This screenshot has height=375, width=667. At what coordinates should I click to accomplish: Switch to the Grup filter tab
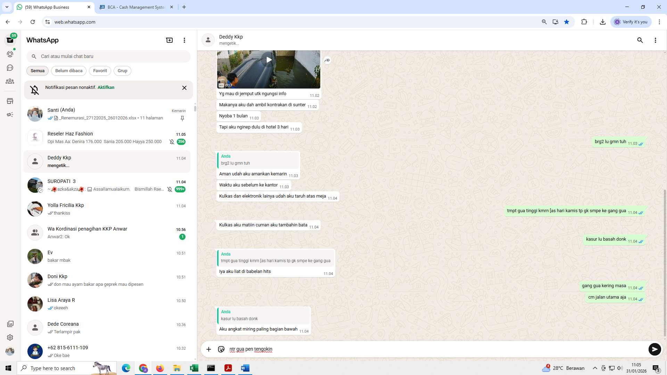[x=122, y=70]
